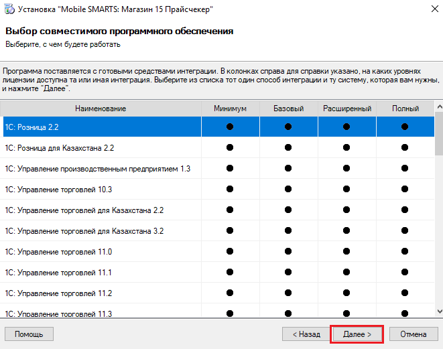Click the Полный column header
443x349 pixels.
(405, 109)
